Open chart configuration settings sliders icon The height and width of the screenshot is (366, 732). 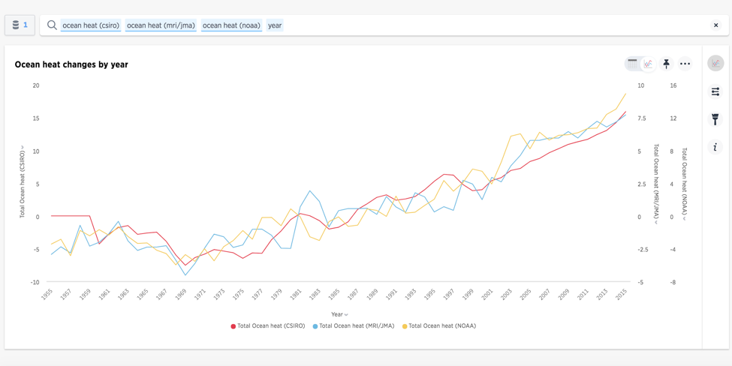coord(715,91)
